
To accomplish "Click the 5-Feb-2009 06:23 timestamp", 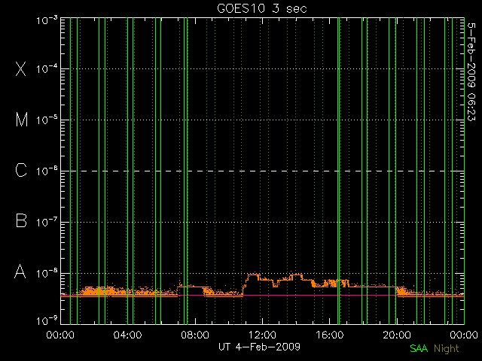I will pos(471,72).
